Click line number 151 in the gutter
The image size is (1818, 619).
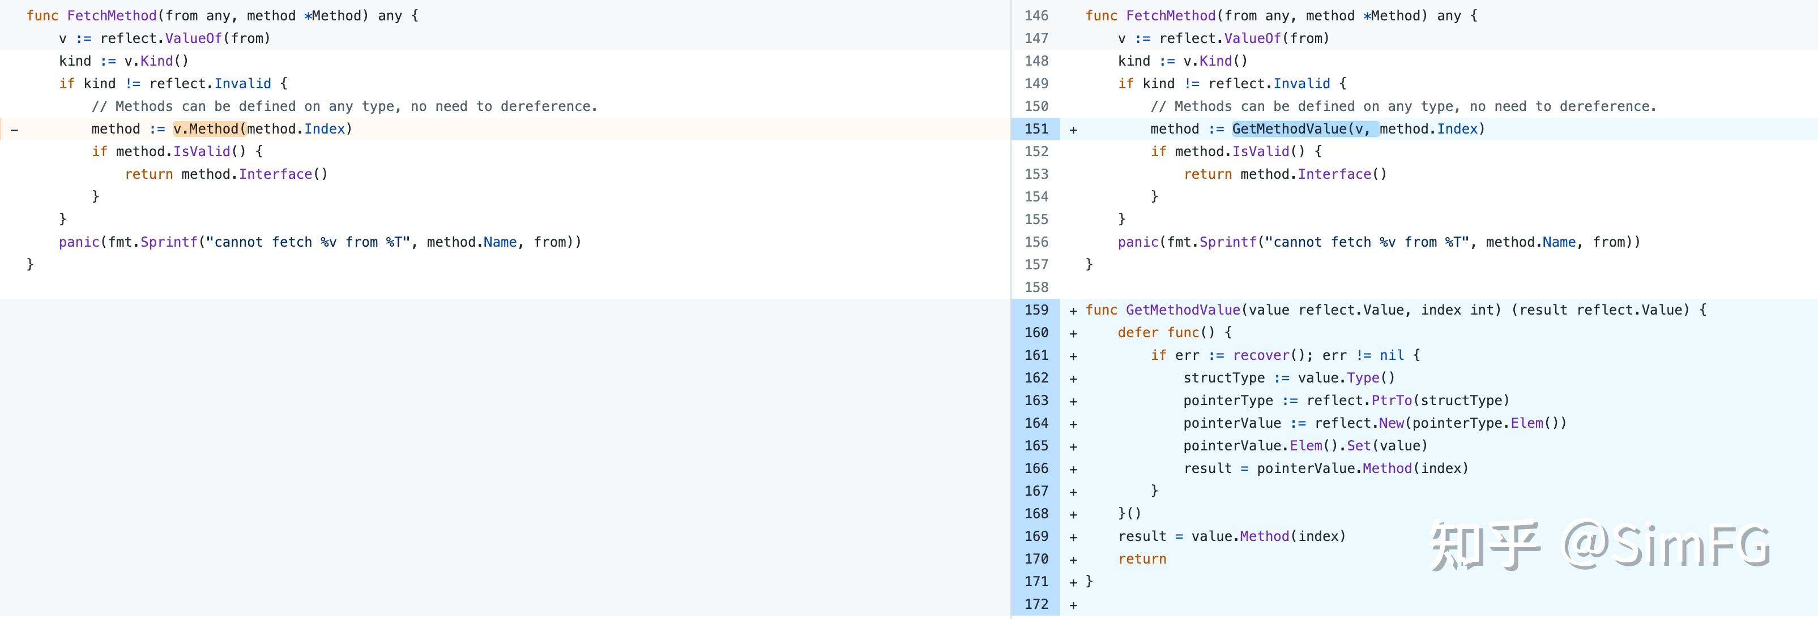(1036, 129)
